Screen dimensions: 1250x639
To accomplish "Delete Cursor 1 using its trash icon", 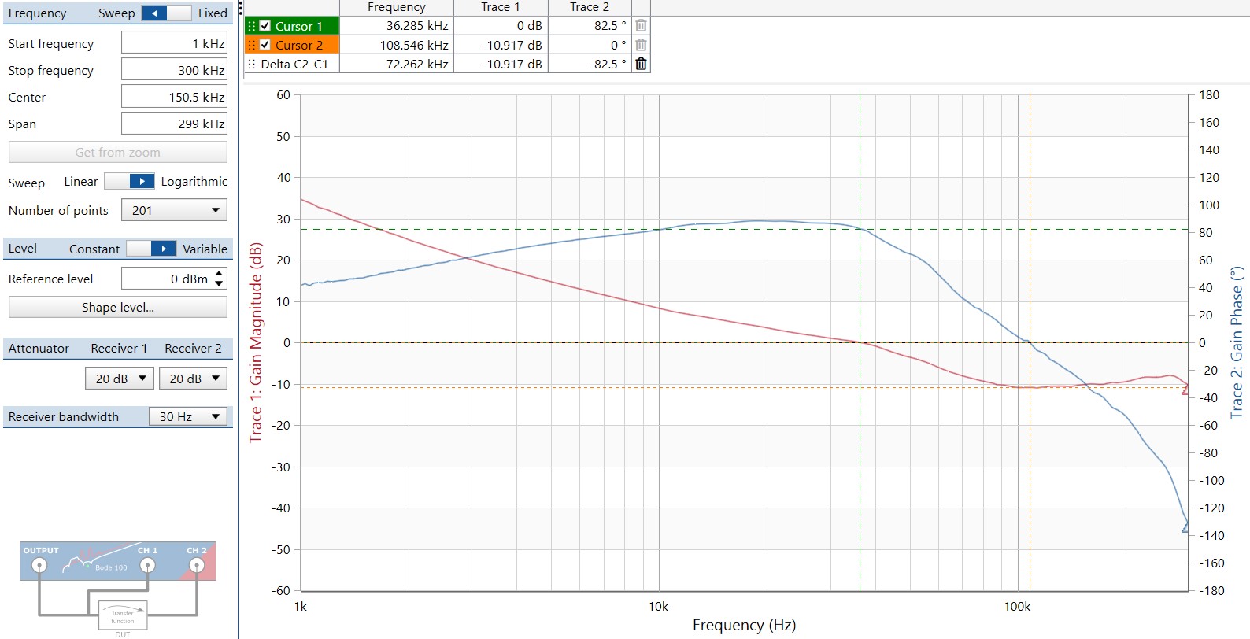I will 641,26.
